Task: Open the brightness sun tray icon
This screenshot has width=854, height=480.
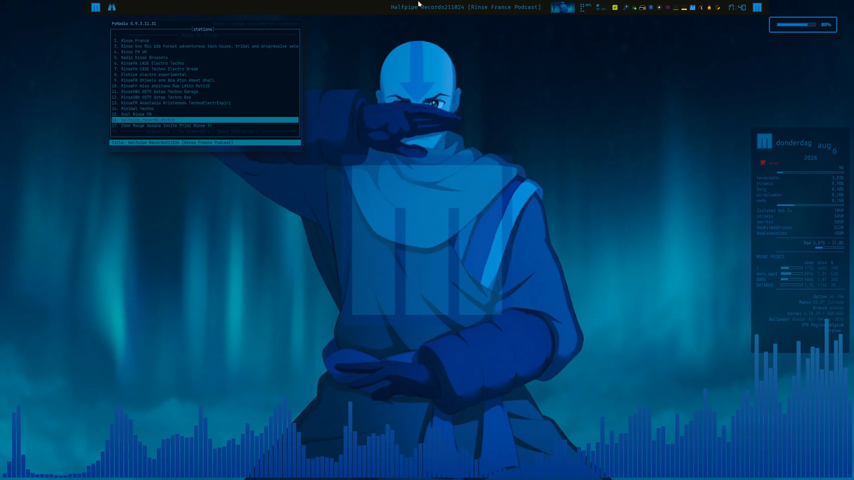Action: tap(659, 7)
